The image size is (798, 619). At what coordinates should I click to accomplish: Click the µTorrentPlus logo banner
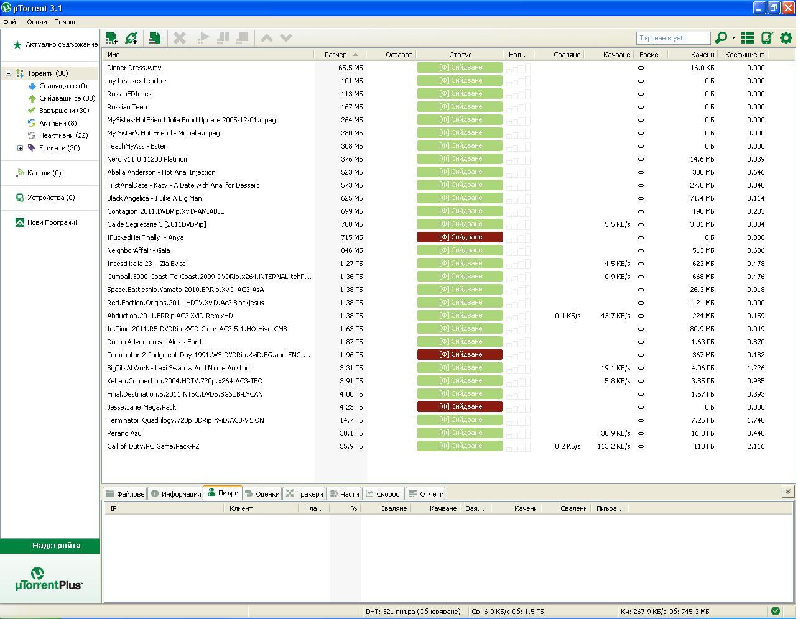(x=49, y=579)
